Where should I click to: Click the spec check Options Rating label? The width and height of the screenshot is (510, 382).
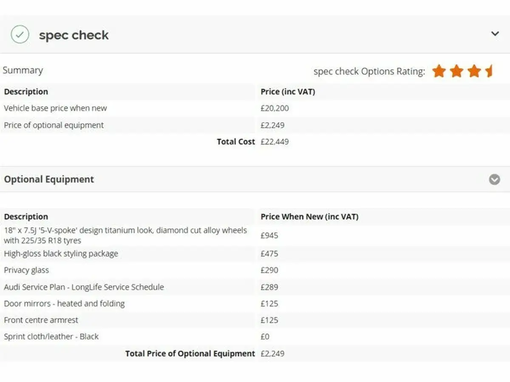(369, 71)
